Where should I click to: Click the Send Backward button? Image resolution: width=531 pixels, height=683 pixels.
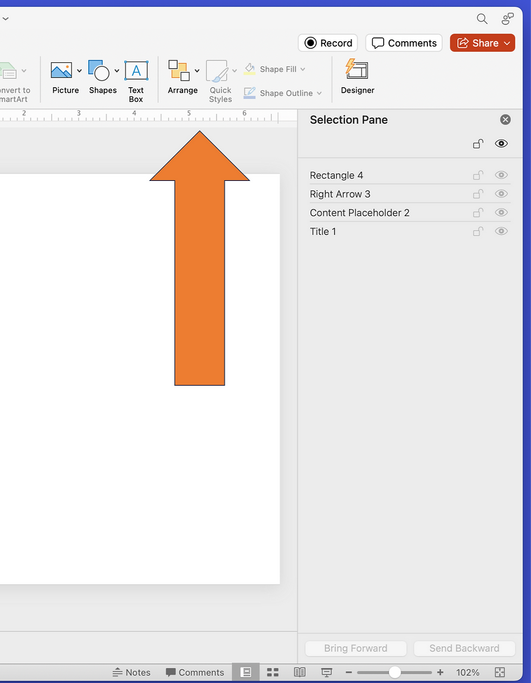464,648
